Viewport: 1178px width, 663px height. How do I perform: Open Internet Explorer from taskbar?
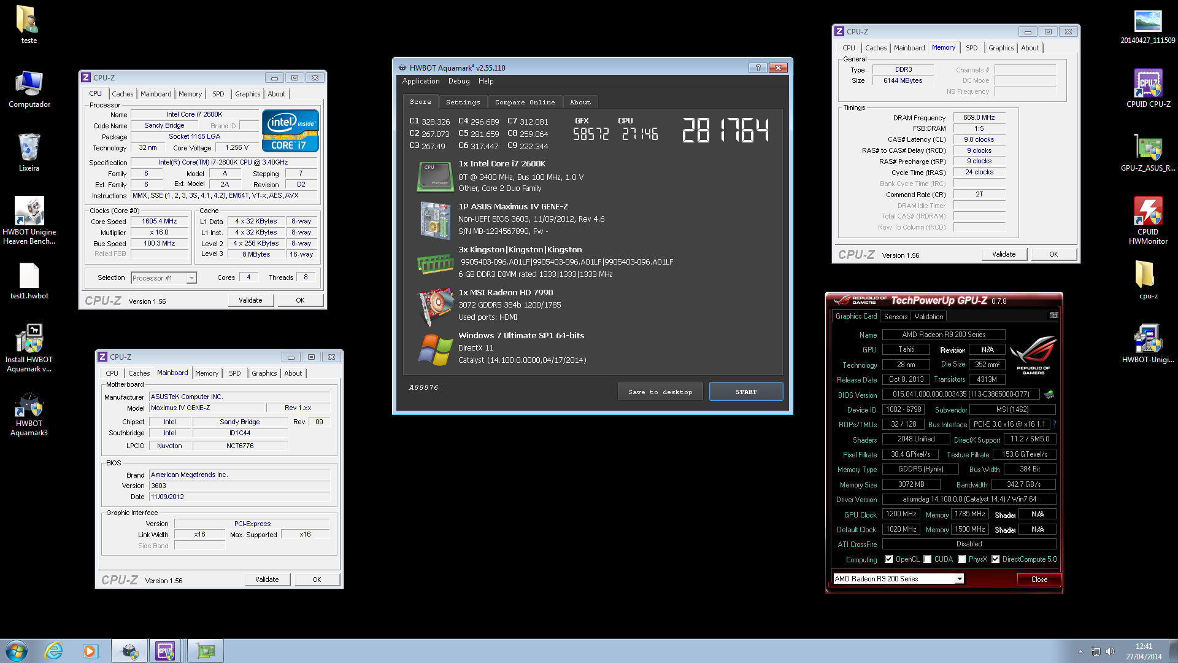[54, 651]
